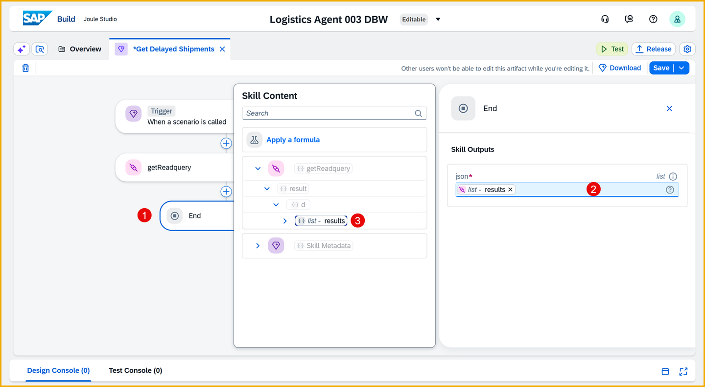Select the getReadquery label in Skill Content
This screenshot has width=705, height=387.
point(323,169)
